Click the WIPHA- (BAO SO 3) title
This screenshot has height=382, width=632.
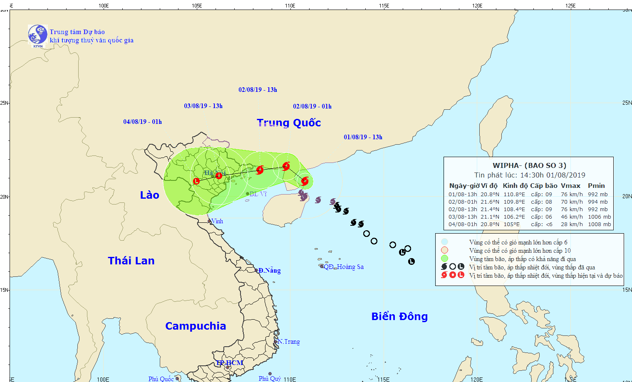click(529, 165)
